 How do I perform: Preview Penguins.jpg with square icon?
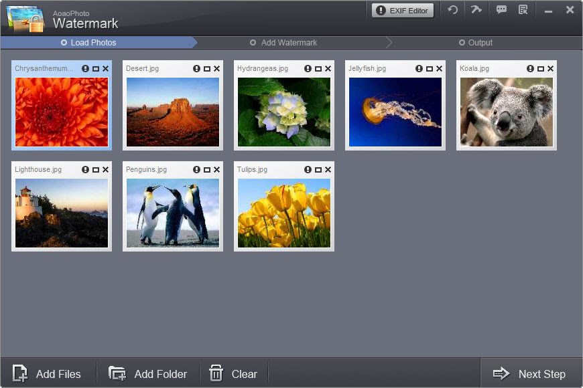(x=206, y=170)
